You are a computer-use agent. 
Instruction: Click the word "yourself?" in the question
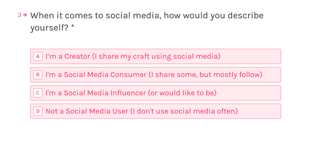50,28
